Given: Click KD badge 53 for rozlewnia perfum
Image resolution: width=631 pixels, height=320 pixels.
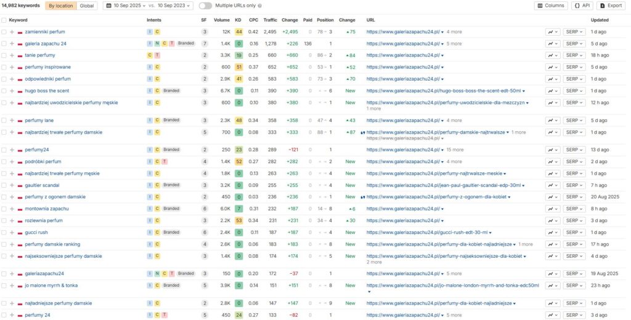Looking at the screenshot, I should pyautogui.click(x=239, y=220).
